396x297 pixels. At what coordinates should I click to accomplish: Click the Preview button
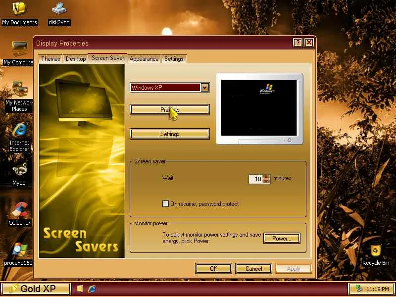(x=170, y=110)
